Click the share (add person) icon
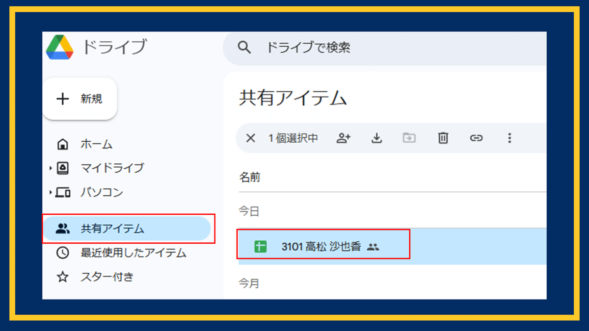 tap(344, 138)
